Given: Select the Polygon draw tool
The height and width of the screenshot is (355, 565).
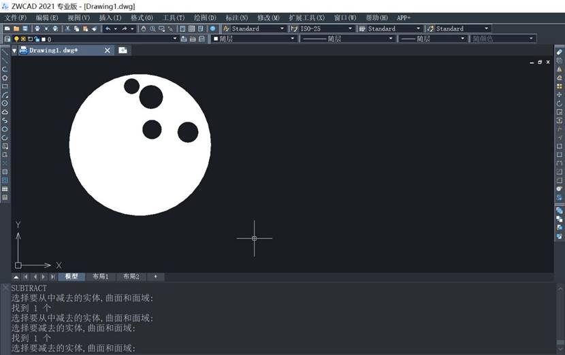Looking at the screenshot, I should (x=5, y=78).
